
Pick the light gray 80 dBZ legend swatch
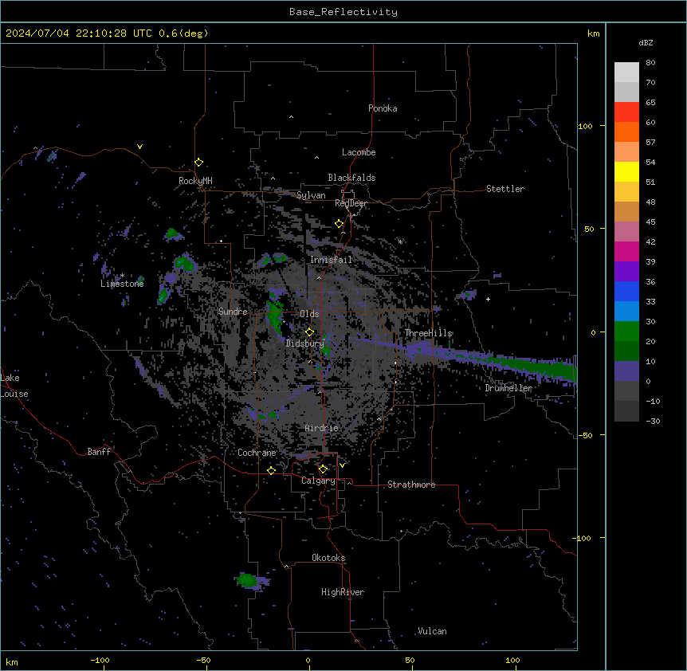[626, 73]
